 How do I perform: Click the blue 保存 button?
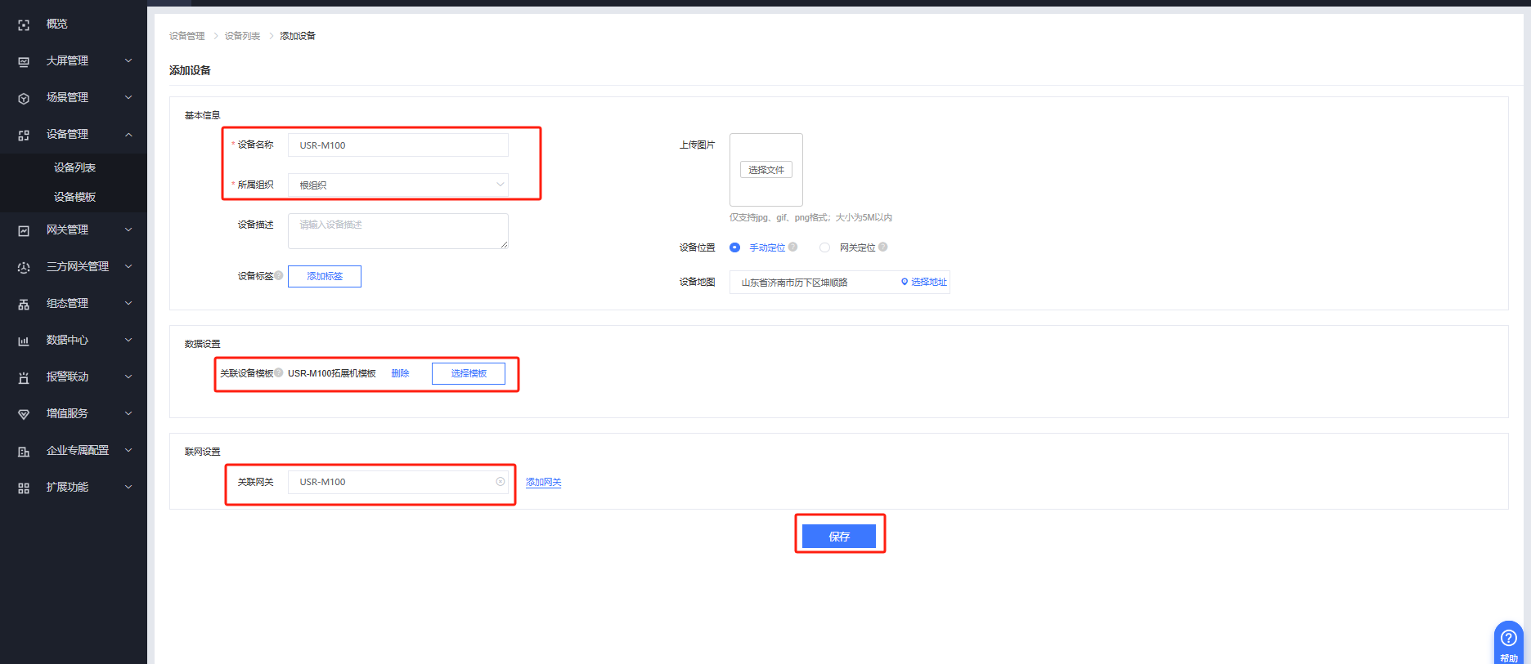pos(839,536)
